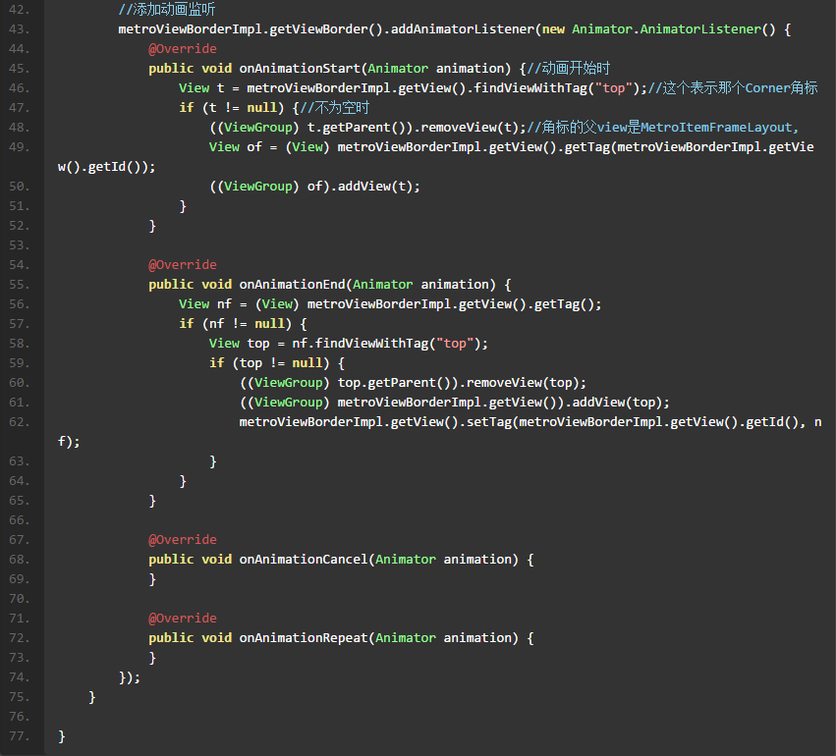Click the wrapped text 'f);' under line 62
Viewport: 836px width, 756px height.
pyautogui.click(x=69, y=442)
